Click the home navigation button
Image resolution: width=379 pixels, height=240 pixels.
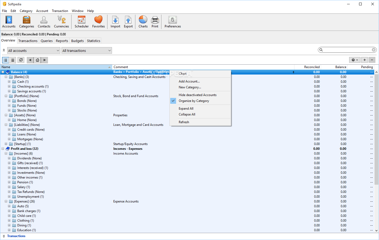coord(38,60)
